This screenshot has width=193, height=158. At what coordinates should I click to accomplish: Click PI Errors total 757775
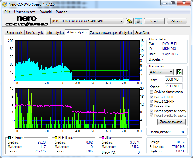click(40, 151)
